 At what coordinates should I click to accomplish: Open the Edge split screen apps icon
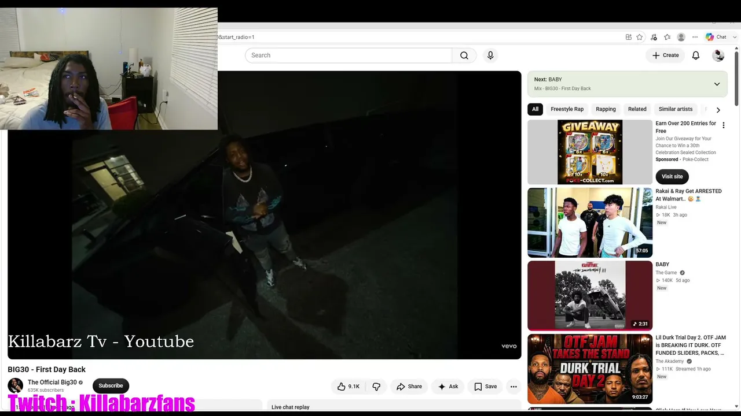click(x=629, y=37)
